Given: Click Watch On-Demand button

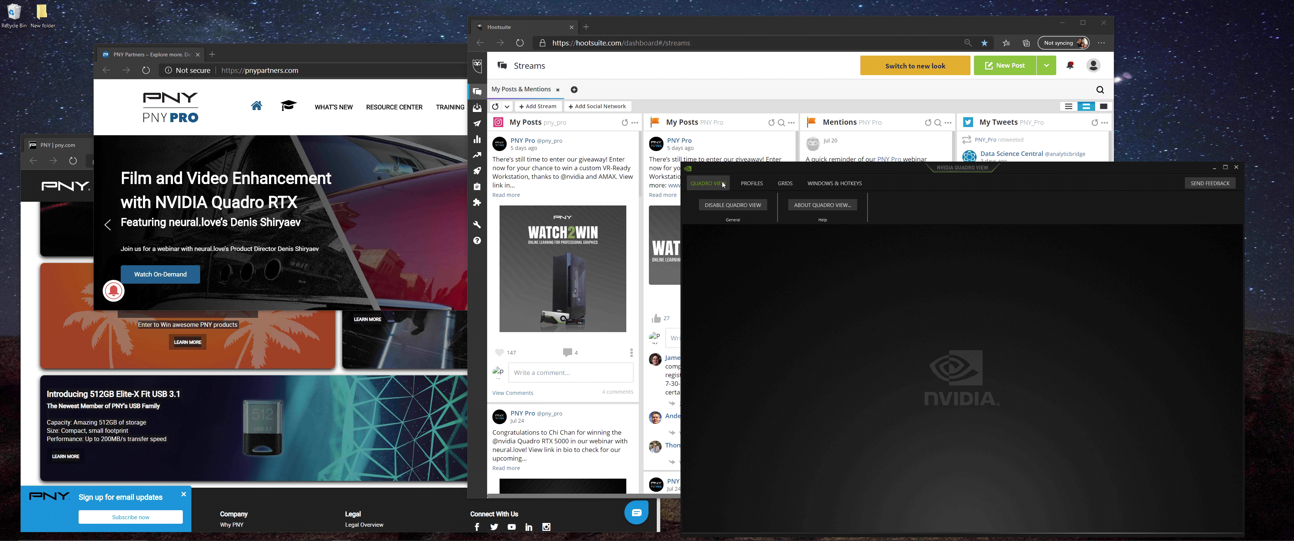Looking at the screenshot, I should pyautogui.click(x=160, y=275).
